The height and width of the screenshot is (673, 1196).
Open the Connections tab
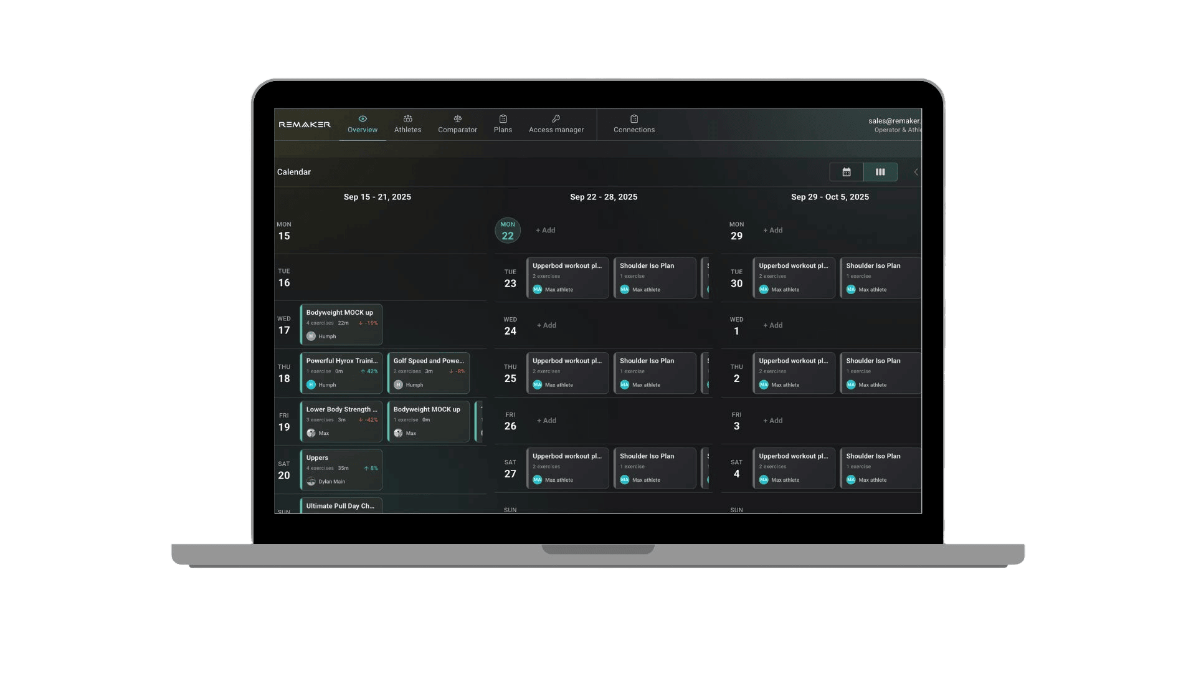click(x=634, y=124)
